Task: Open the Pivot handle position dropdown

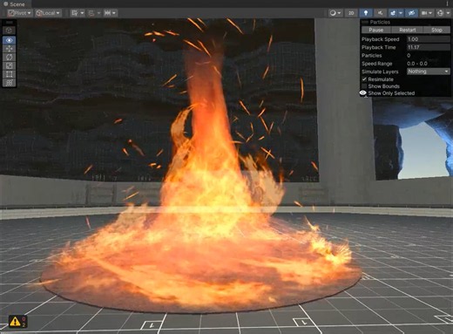Action: tap(20, 13)
